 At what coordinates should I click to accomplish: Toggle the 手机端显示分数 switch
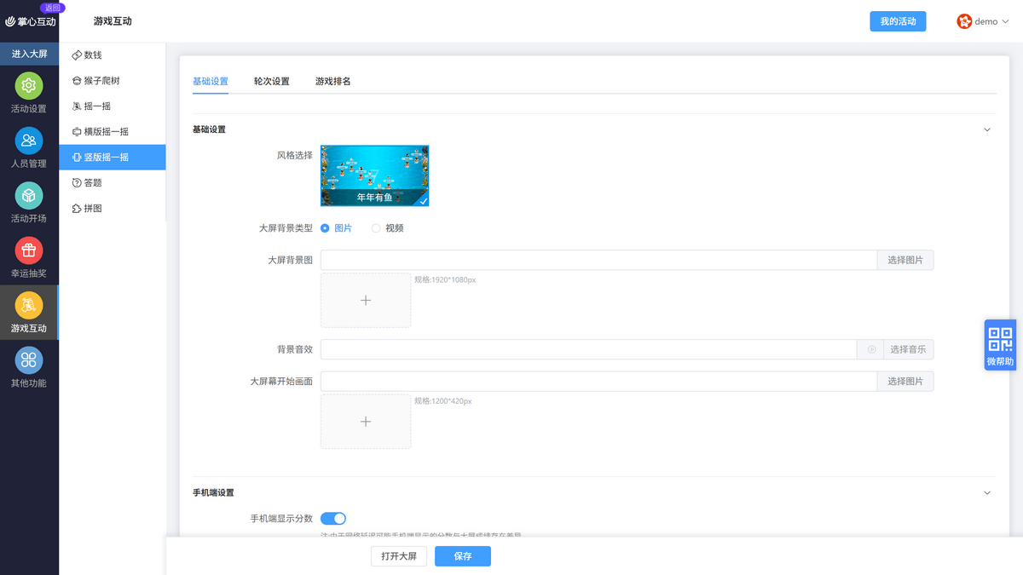tap(333, 518)
